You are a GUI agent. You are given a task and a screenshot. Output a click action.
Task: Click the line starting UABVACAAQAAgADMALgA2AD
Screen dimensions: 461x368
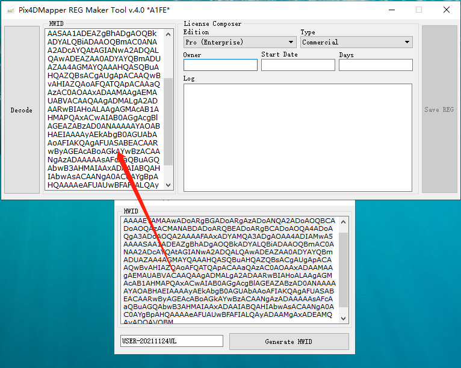[102, 101]
